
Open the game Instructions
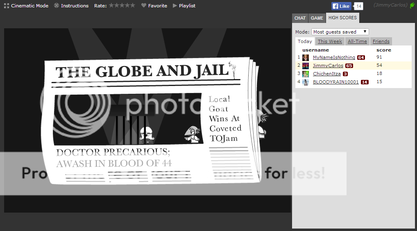coord(71,6)
